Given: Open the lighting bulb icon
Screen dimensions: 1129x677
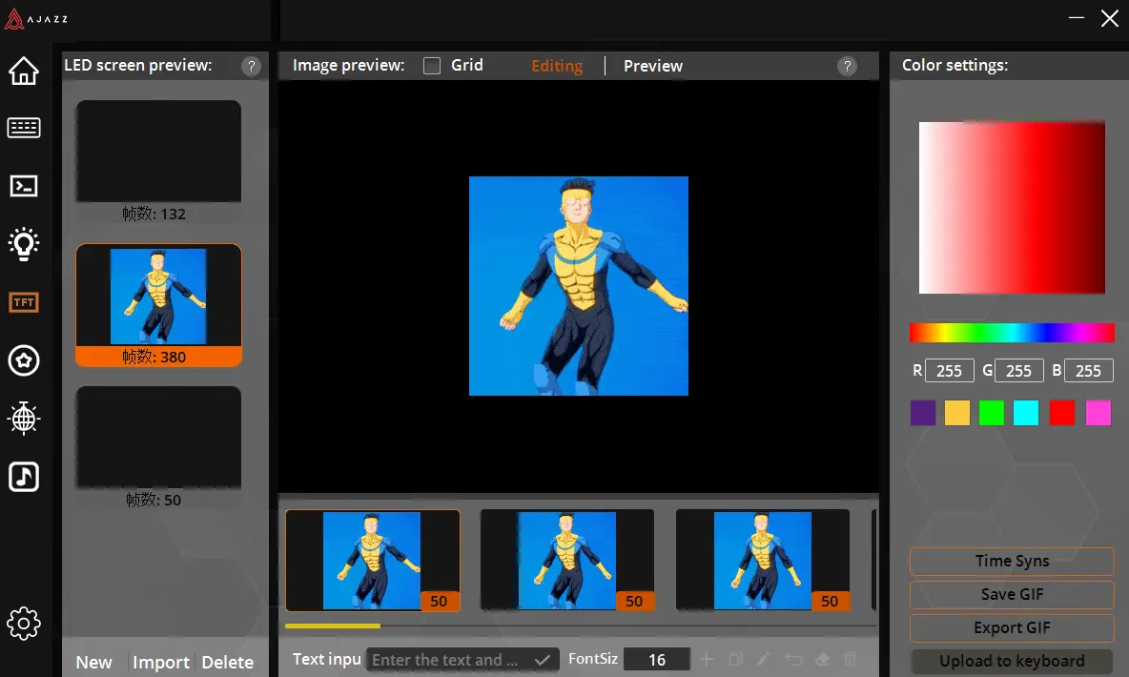Looking at the screenshot, I should coord(24,244).
